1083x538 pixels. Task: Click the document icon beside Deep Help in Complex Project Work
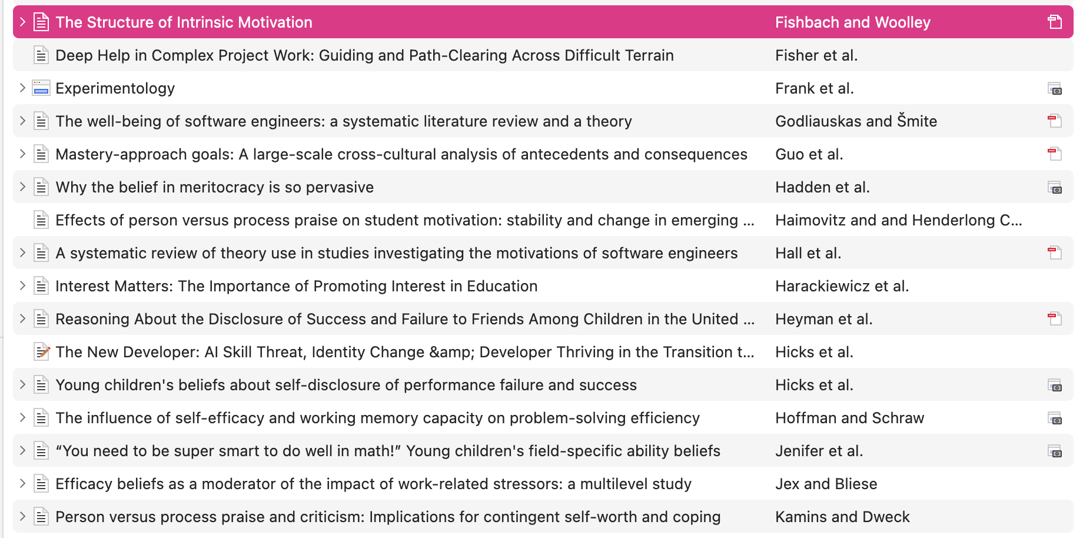pyautogui.click(x=41, y=55)
